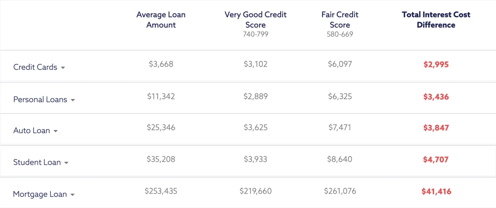Expand the Auto Loan row arrow
Screen dimensions: 496x208
coord(55,131)
